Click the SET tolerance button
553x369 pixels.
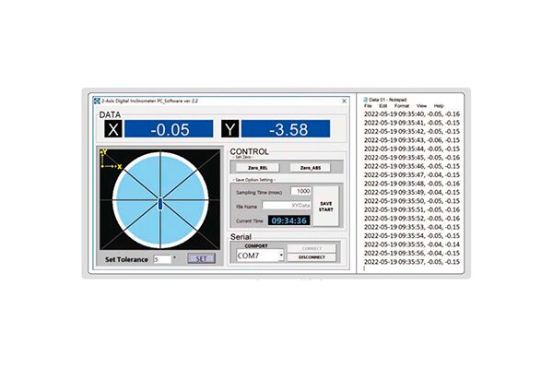(201, 258)
